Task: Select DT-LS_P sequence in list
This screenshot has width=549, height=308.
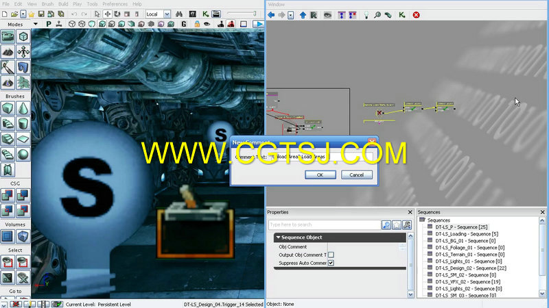Action: [x=461, y=227]
